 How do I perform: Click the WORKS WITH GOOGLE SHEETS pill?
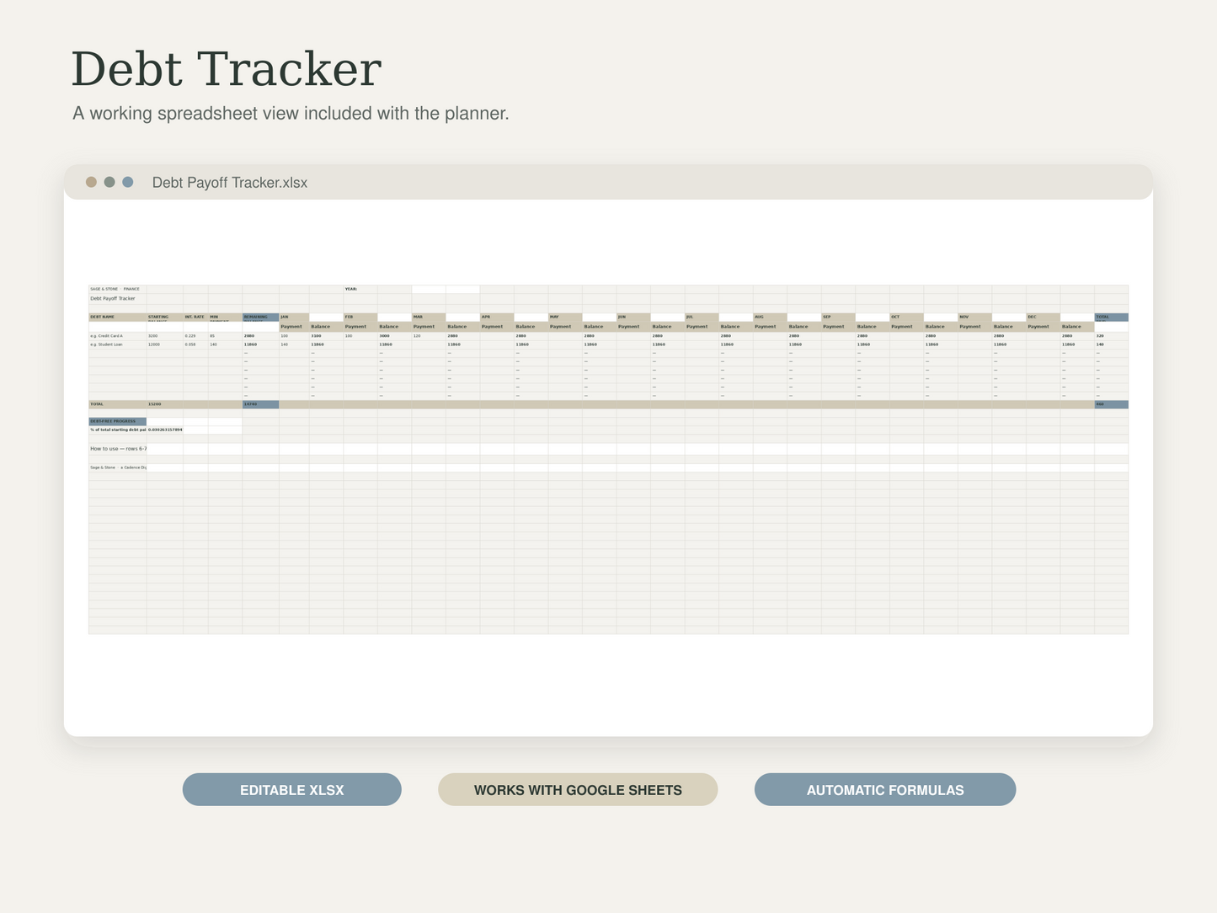[x=578, y=789]
